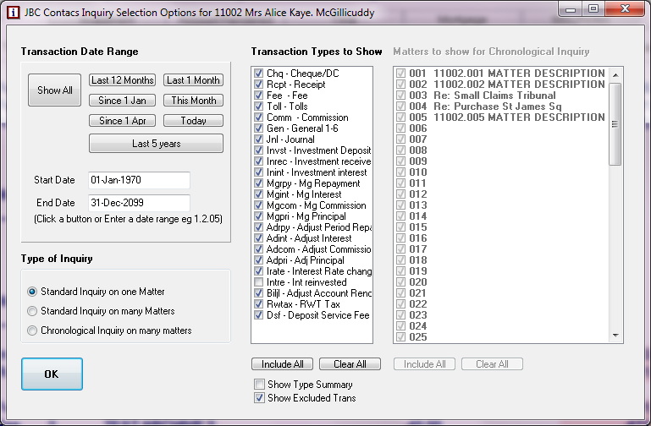Choose the Last 12 Months range
Image resolution: width=651 pixels, height=426 pixels.
[123, 80]
